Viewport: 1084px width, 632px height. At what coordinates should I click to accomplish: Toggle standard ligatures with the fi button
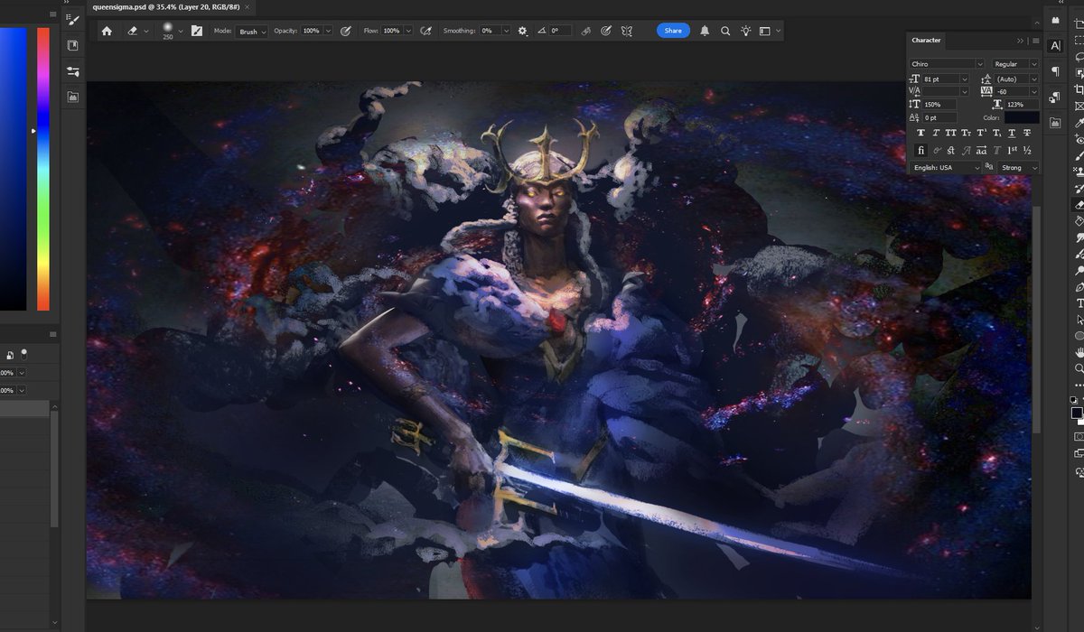pos(920,150)
